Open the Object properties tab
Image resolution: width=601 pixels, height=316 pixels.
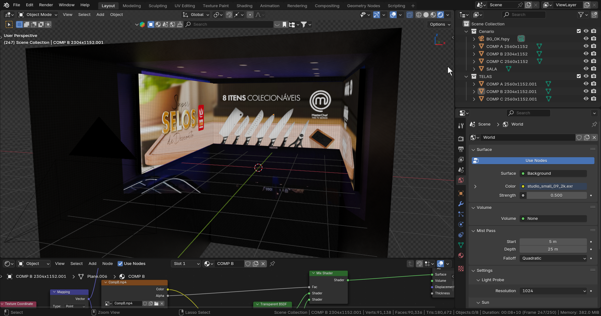point(461,193)
